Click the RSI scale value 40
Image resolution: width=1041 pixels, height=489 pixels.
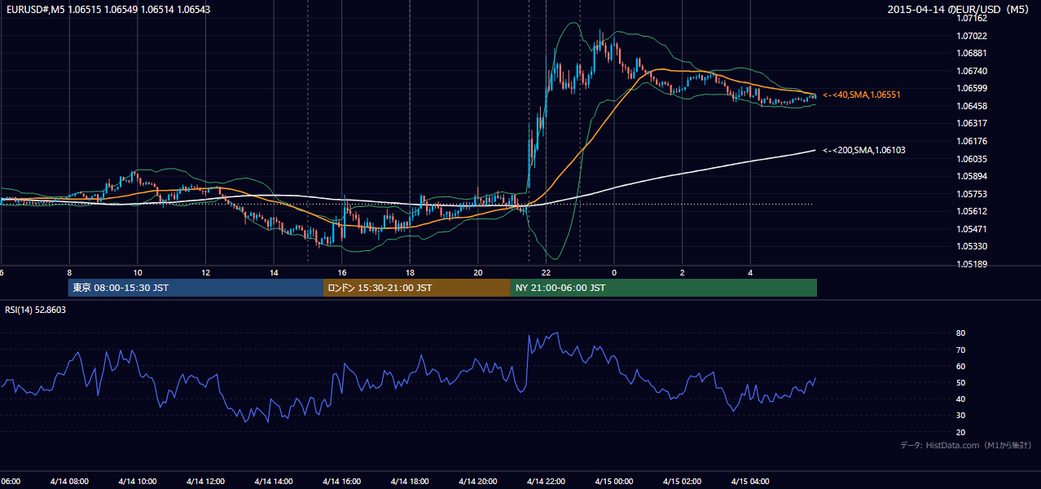(961, 399)
